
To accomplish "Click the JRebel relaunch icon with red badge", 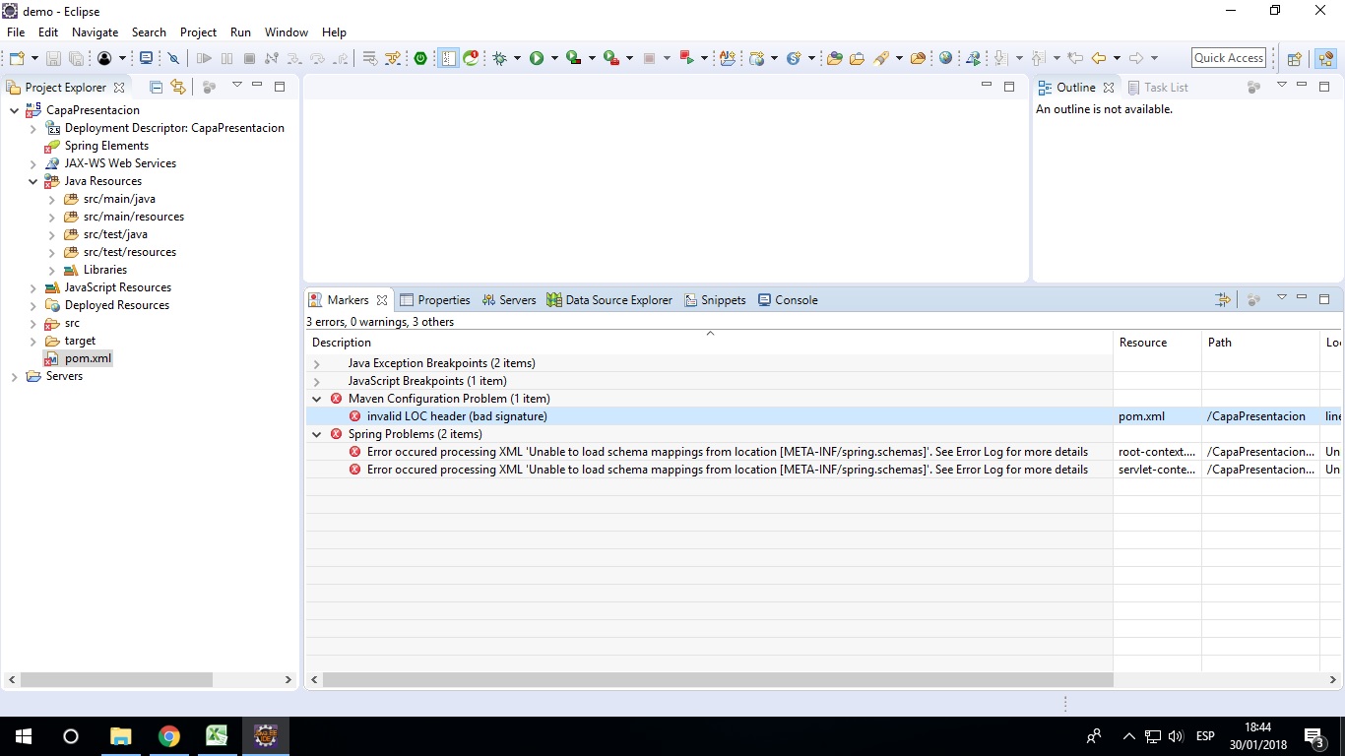I will [472, 58].
